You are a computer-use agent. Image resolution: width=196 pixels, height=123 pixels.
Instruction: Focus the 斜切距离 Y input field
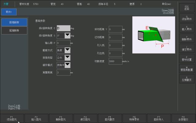tap(115, 29)
